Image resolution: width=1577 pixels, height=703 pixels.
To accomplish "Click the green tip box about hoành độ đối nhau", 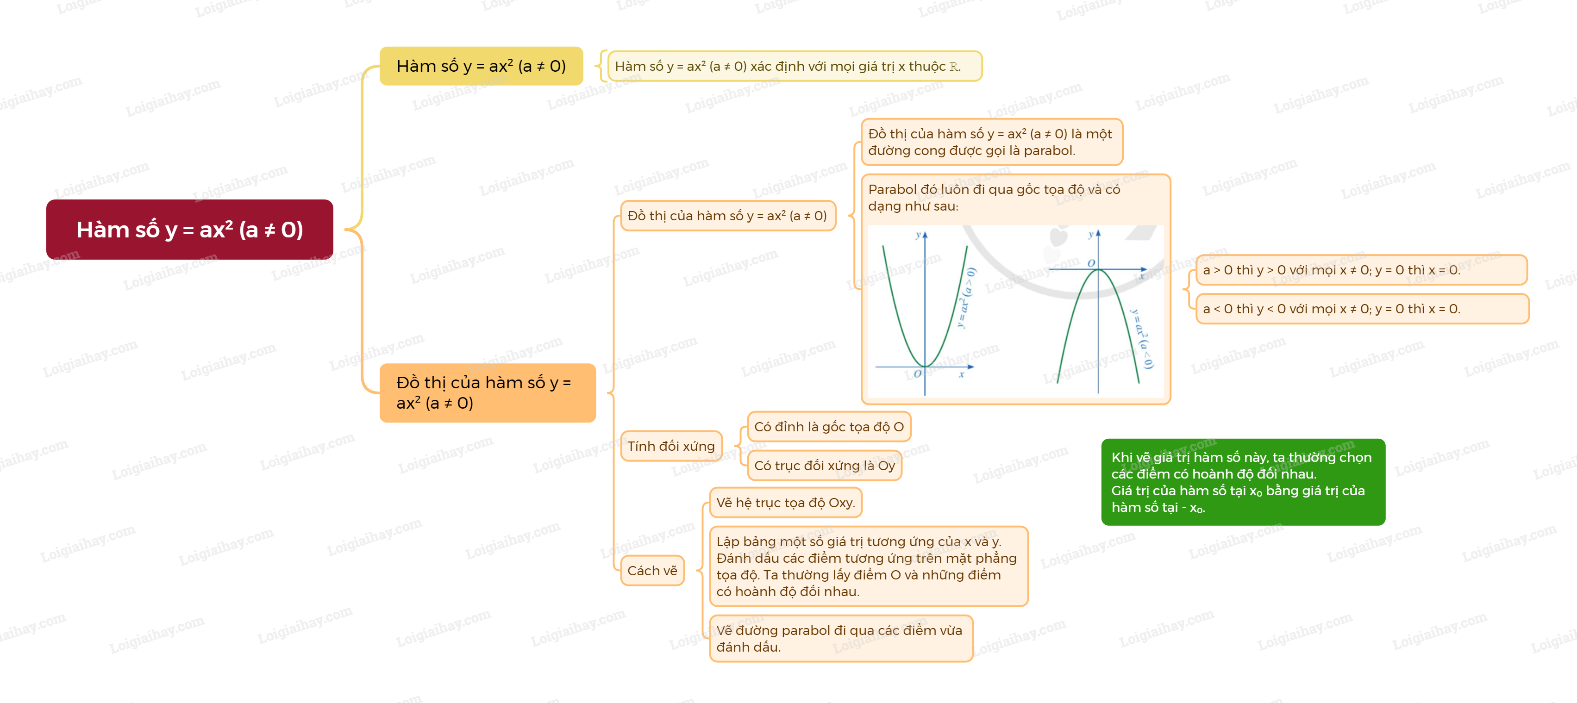I will coord(1243,482).
